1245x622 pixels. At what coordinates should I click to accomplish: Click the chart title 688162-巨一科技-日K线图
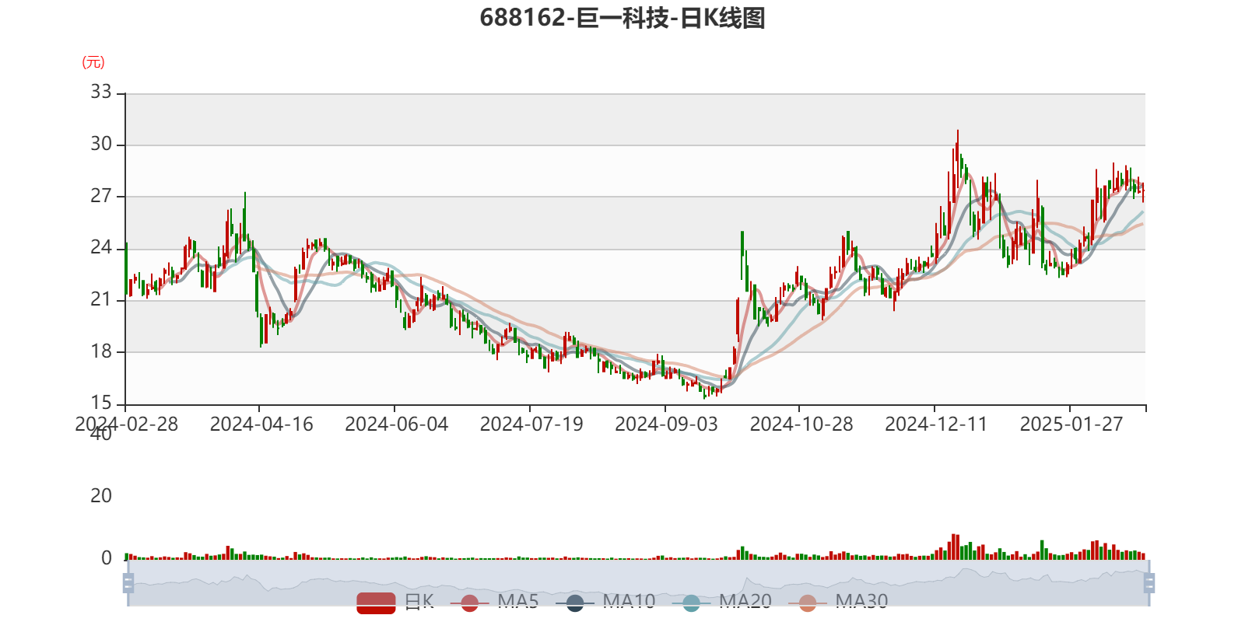622,18
